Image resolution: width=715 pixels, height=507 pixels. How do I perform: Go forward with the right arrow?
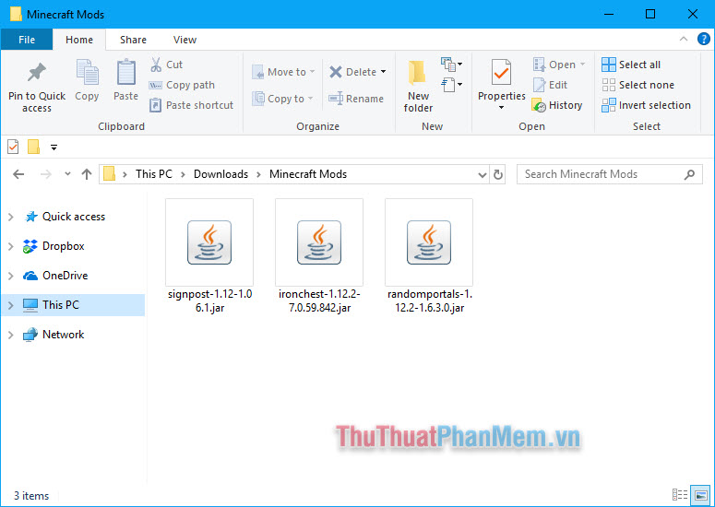pos(45,174)
